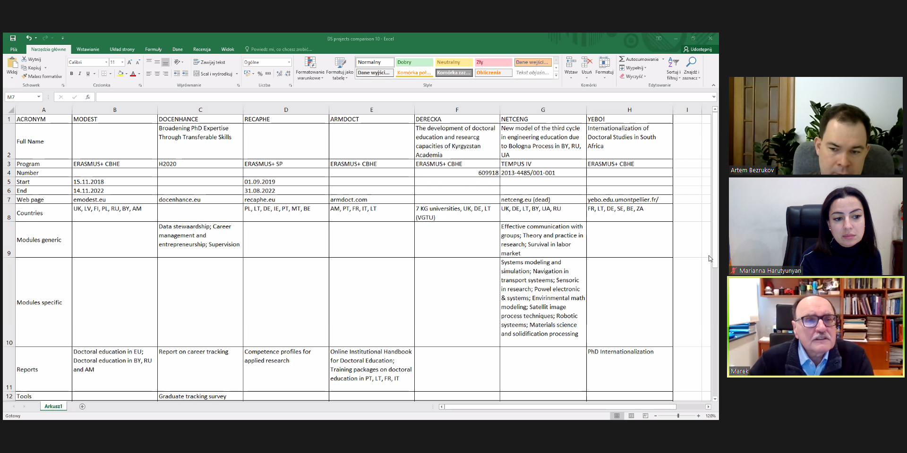Switch to the Wstawianie ribbon tab
Image resolution: width=907 pixels, height=453 pixels.
click(x=88, y=50)
